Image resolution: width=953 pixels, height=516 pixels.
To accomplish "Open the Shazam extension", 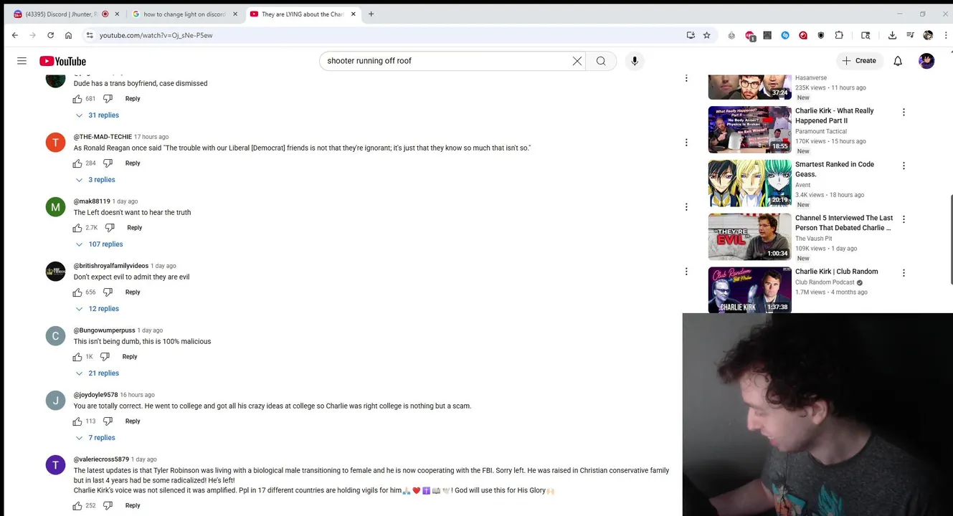I will click(785, 35).
